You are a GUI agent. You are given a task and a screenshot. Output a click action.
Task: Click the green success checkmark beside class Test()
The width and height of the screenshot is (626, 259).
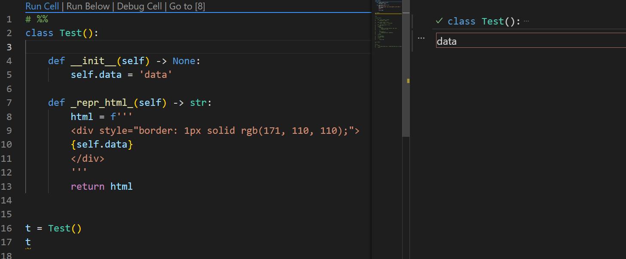[x=439, y=20]
